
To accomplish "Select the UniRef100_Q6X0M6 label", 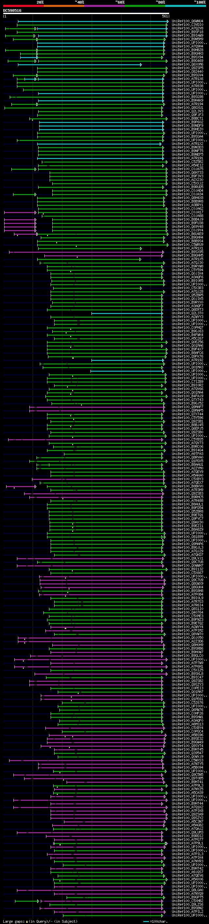I will pos(187,65).
